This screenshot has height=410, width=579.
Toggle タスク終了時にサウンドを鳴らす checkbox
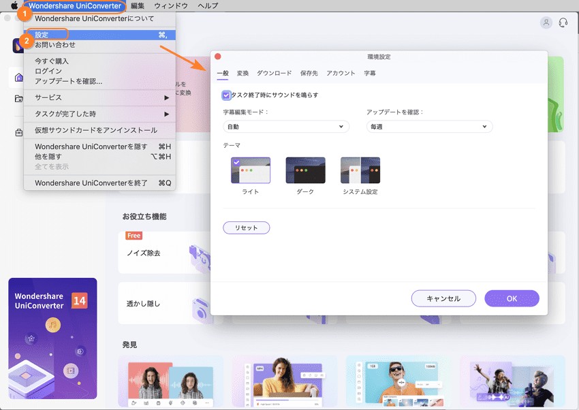[226, 95]
